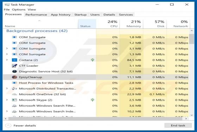Click the CTF Loader pen icon
197x132 pixels.
click(x=14, y=66)
